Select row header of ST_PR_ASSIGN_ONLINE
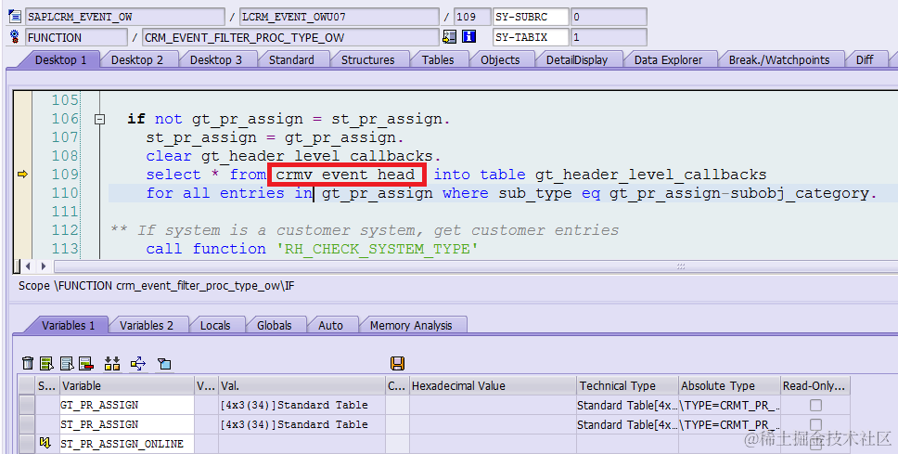The height and width of the screenshot is (454, 898). 26,444
